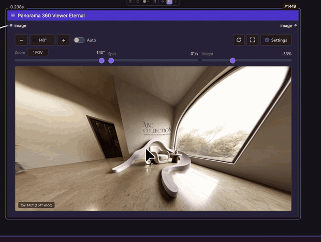Screen dimensions: 321x242
Task: Click the node title 'Panorama 360 Viewer Eternal'
Action: pos(51,16)
